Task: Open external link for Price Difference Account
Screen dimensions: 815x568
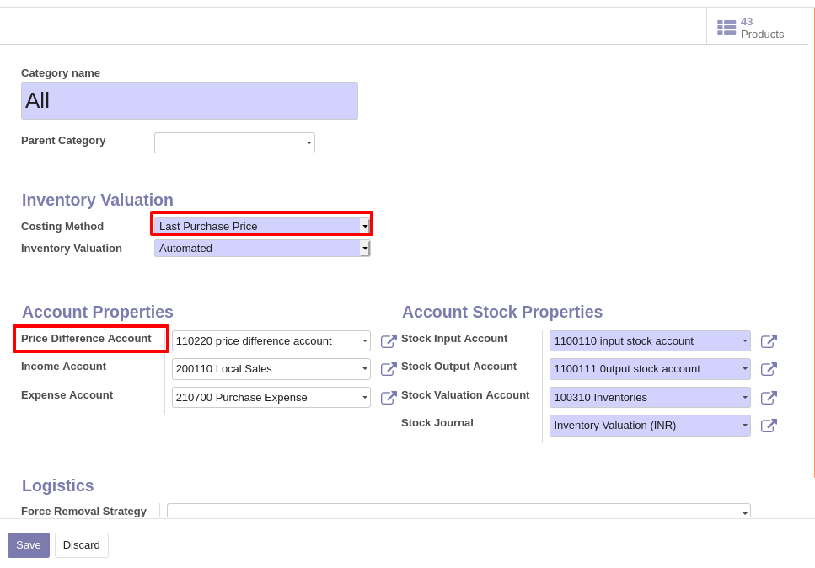Action: pos(389,341)
